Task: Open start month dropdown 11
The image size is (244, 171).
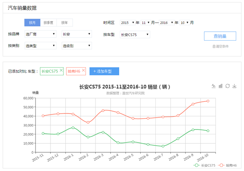Action: [146, 22]
